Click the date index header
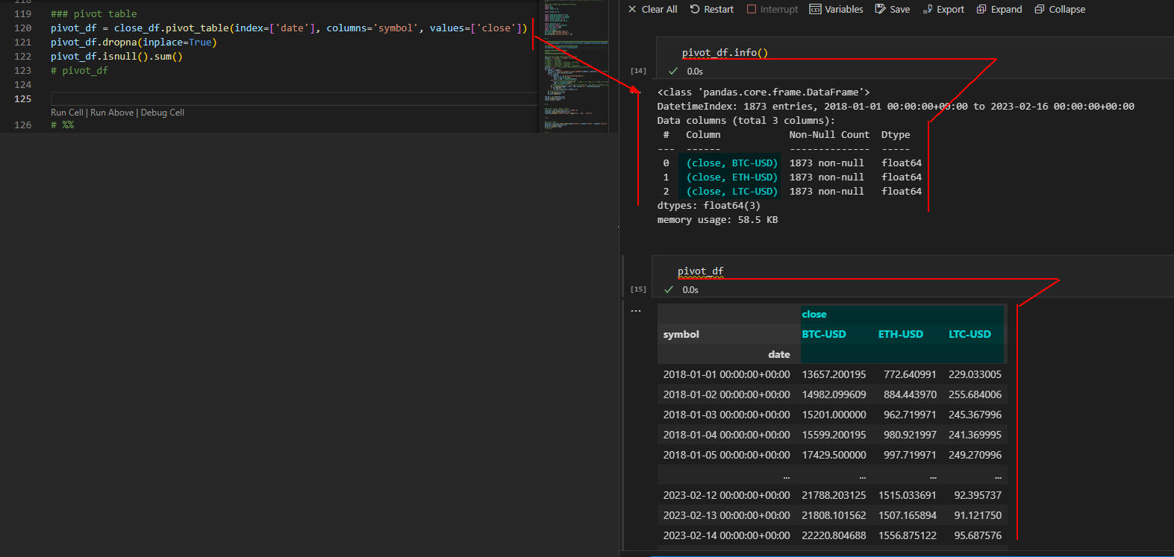Viewport: 1174px width, 557px height. coord(778,354)
